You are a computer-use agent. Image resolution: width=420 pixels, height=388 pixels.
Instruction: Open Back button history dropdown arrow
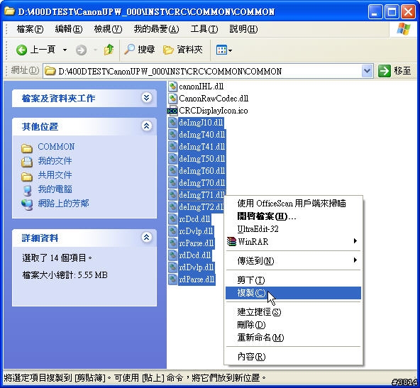tap(65, 50)
